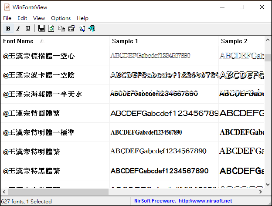
Task: Select the font row @王漢宗標楷體一空心
Action: tap(133, 56)
